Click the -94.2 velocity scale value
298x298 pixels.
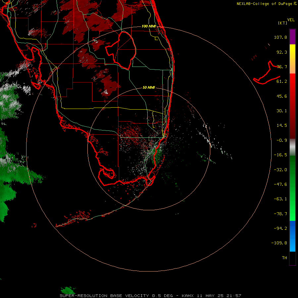[x=280, y=228]
